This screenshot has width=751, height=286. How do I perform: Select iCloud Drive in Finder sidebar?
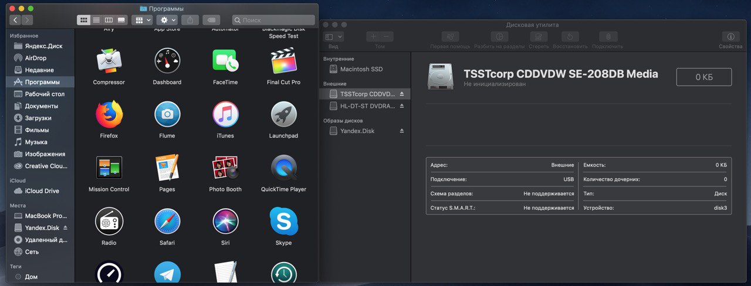[41, 191]
